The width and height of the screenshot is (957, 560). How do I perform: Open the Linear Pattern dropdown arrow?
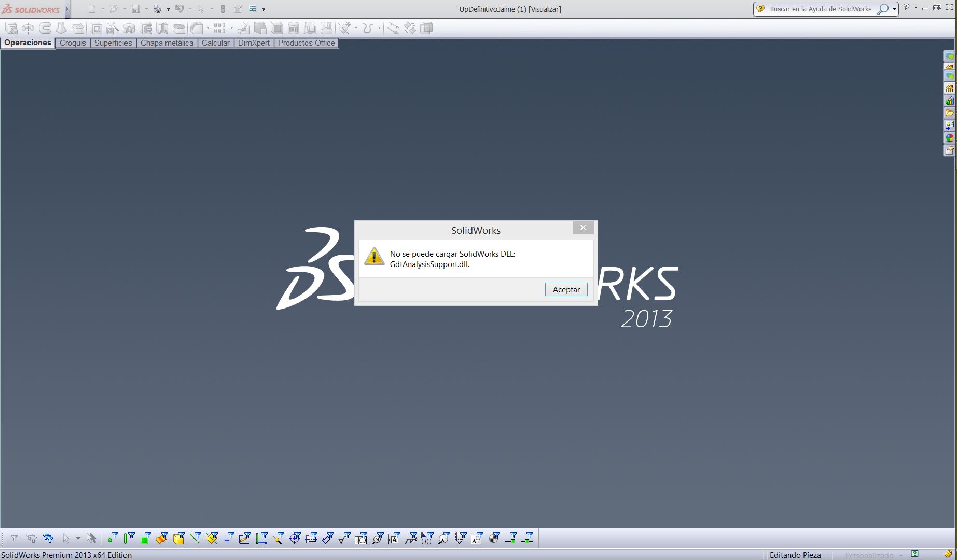pos(231,28)
